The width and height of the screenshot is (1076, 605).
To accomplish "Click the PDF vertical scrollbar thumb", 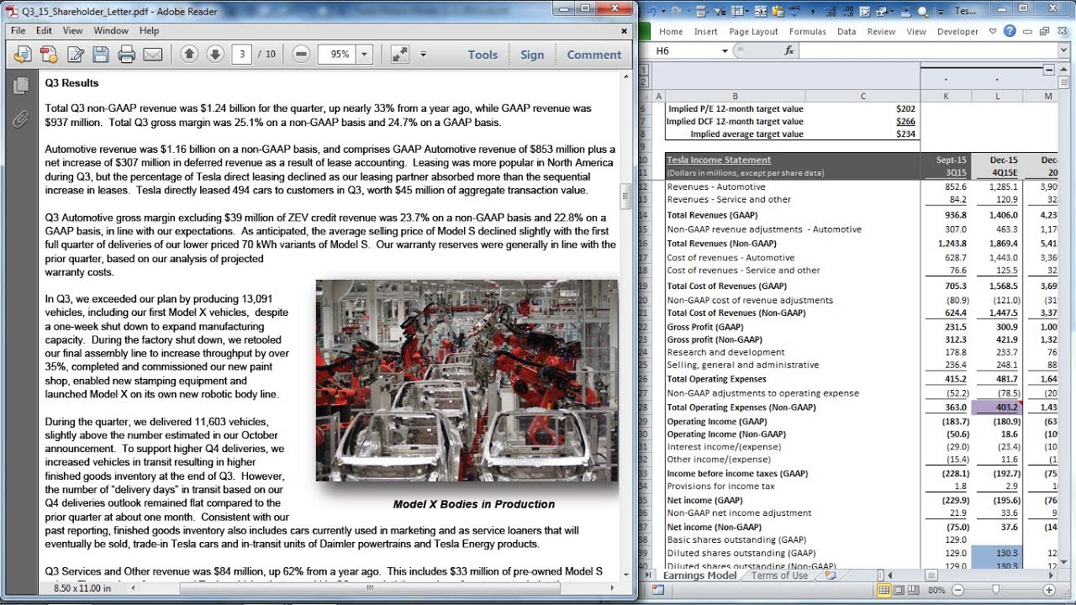I will tap(625, 196).
